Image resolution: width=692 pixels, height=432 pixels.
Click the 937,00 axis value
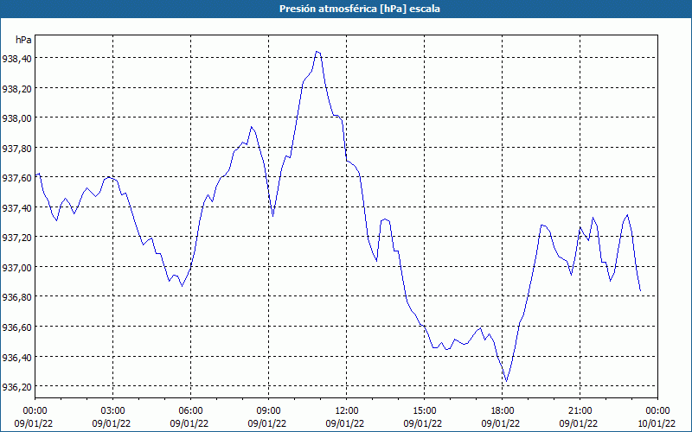pos(16,267)
